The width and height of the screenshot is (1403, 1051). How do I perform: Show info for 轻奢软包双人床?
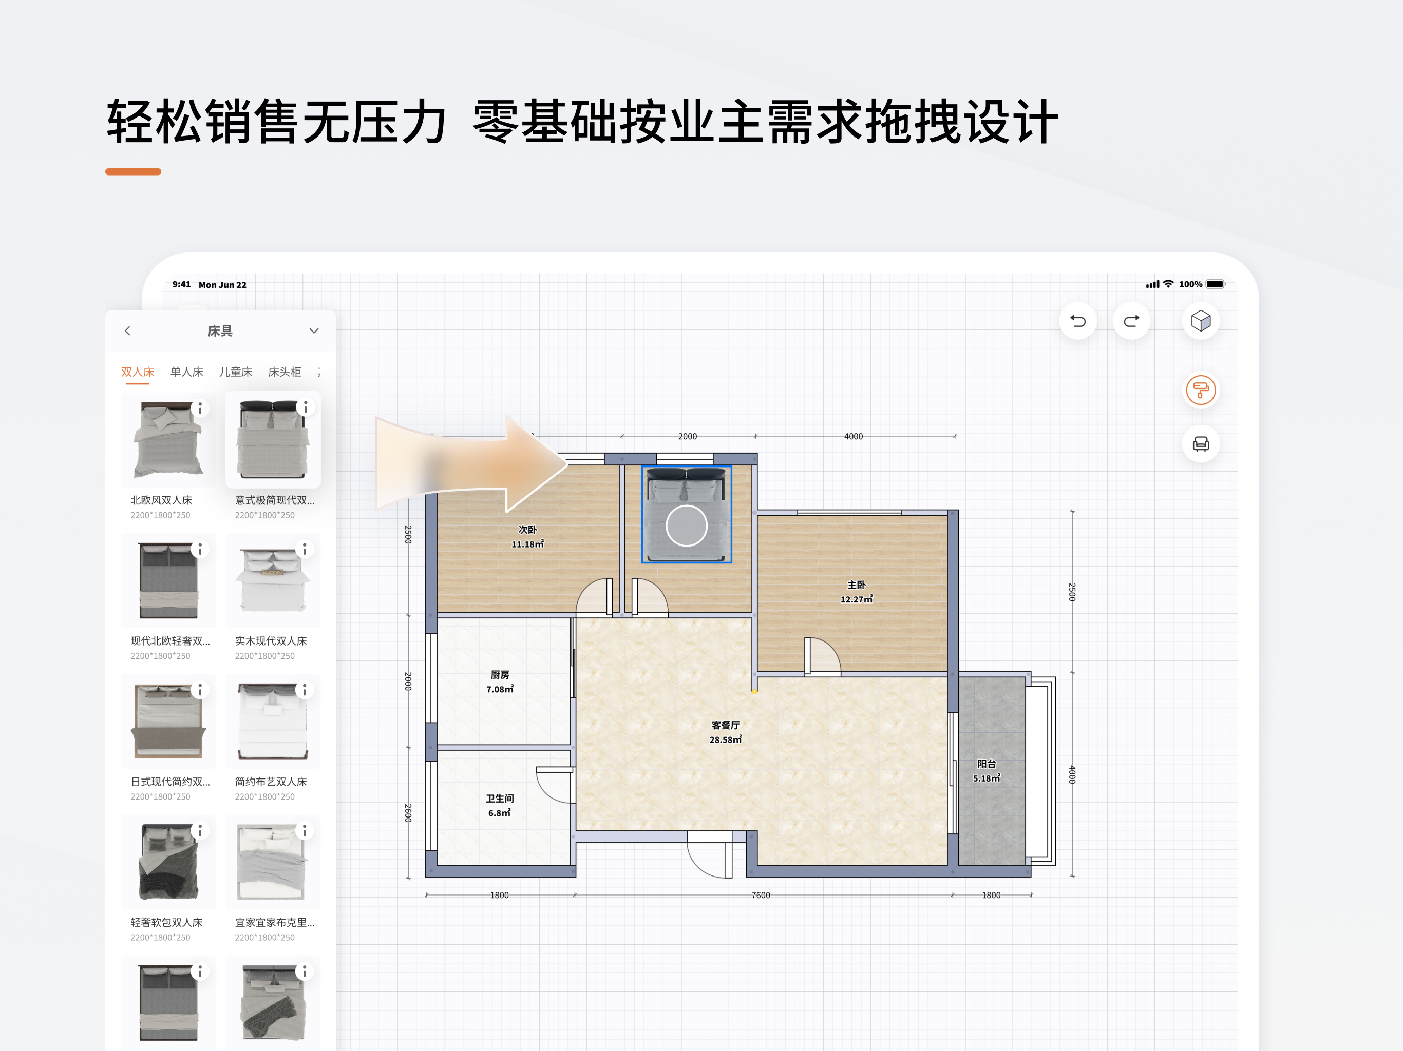pyautogui.click(x=200, y=830)
